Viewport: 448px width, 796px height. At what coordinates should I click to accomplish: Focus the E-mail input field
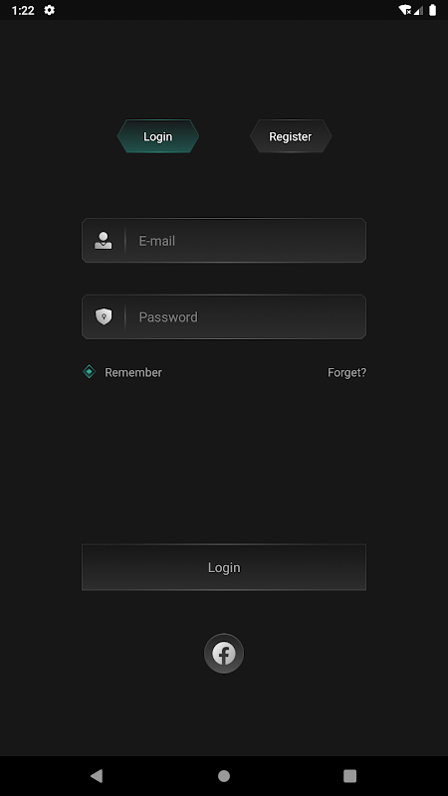pos(224,240)
